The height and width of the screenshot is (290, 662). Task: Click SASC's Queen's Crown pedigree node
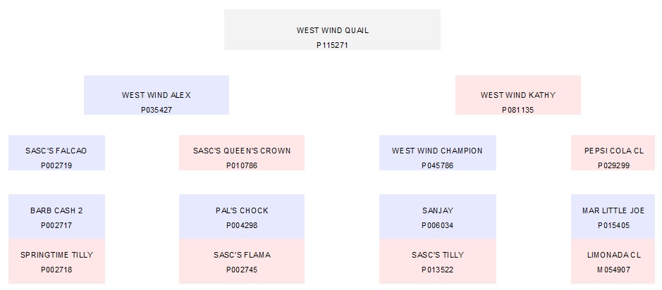(241, 153)
